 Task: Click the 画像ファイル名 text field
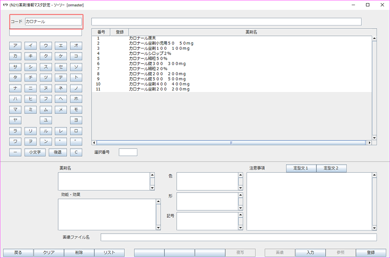(x=238, y=237)
